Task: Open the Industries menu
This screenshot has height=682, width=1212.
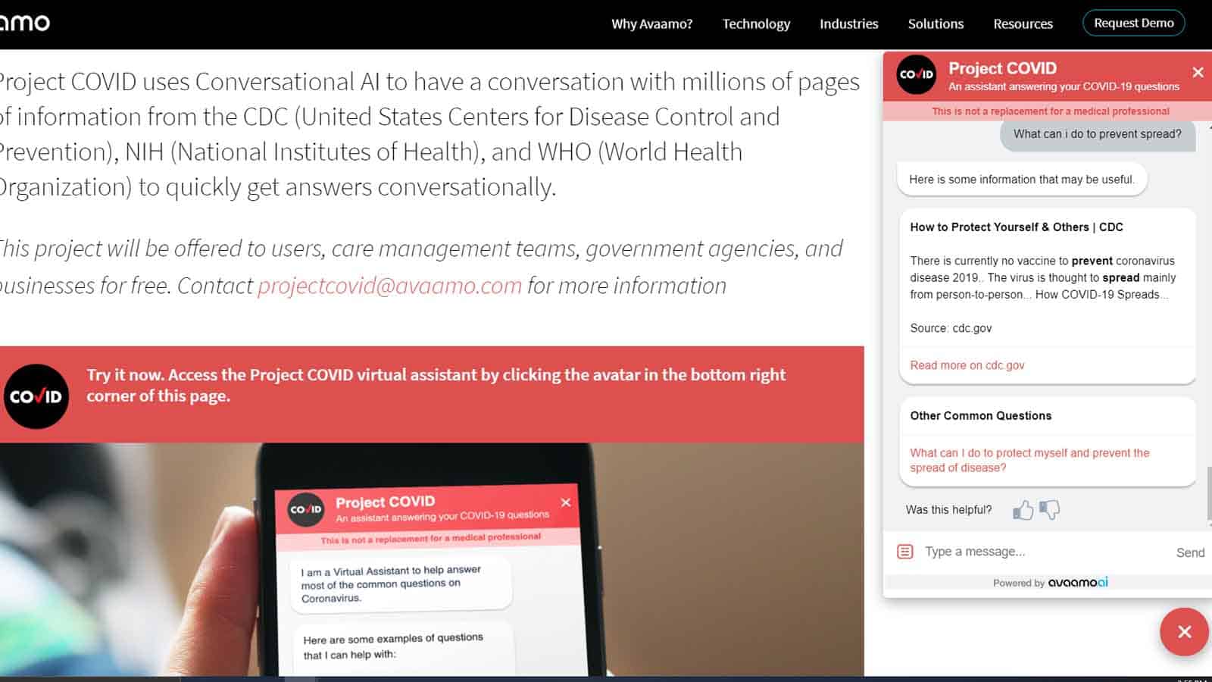Action: pos(849,23)
